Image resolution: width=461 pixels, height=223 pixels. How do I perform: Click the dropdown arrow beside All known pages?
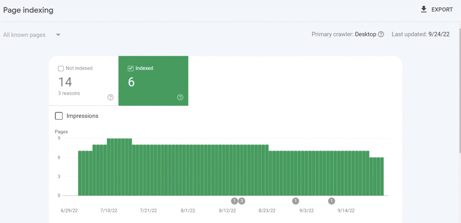point(58,35)
